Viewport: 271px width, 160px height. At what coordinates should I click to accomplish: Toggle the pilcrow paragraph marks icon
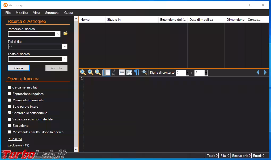click(137, 72)
